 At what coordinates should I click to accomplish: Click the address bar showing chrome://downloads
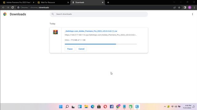coord(94,7)
